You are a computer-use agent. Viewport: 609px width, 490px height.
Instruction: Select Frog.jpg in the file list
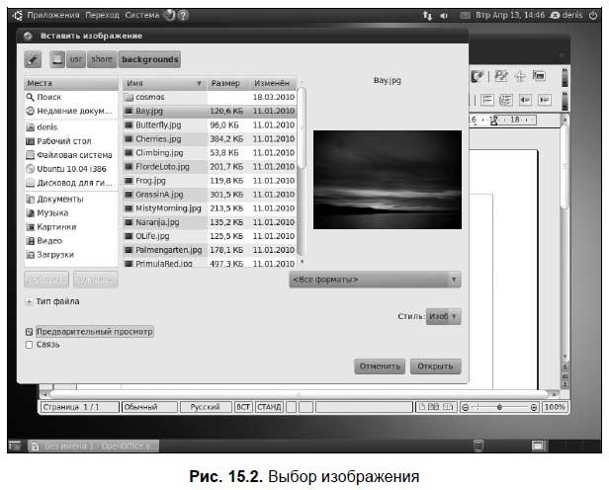tap(210, 181)
